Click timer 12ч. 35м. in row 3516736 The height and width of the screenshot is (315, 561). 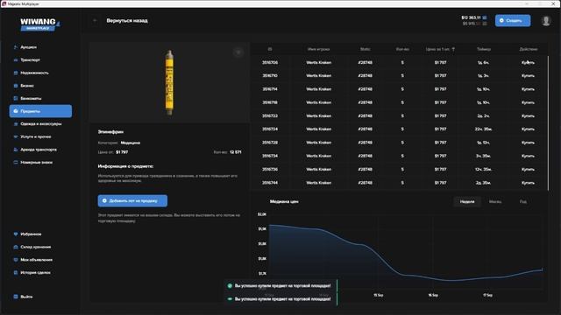pyautogui.click(x=483, y=169)
